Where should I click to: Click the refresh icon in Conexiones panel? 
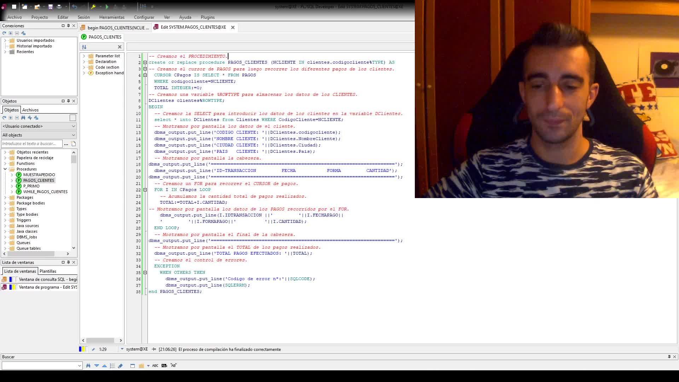[4, 33]
